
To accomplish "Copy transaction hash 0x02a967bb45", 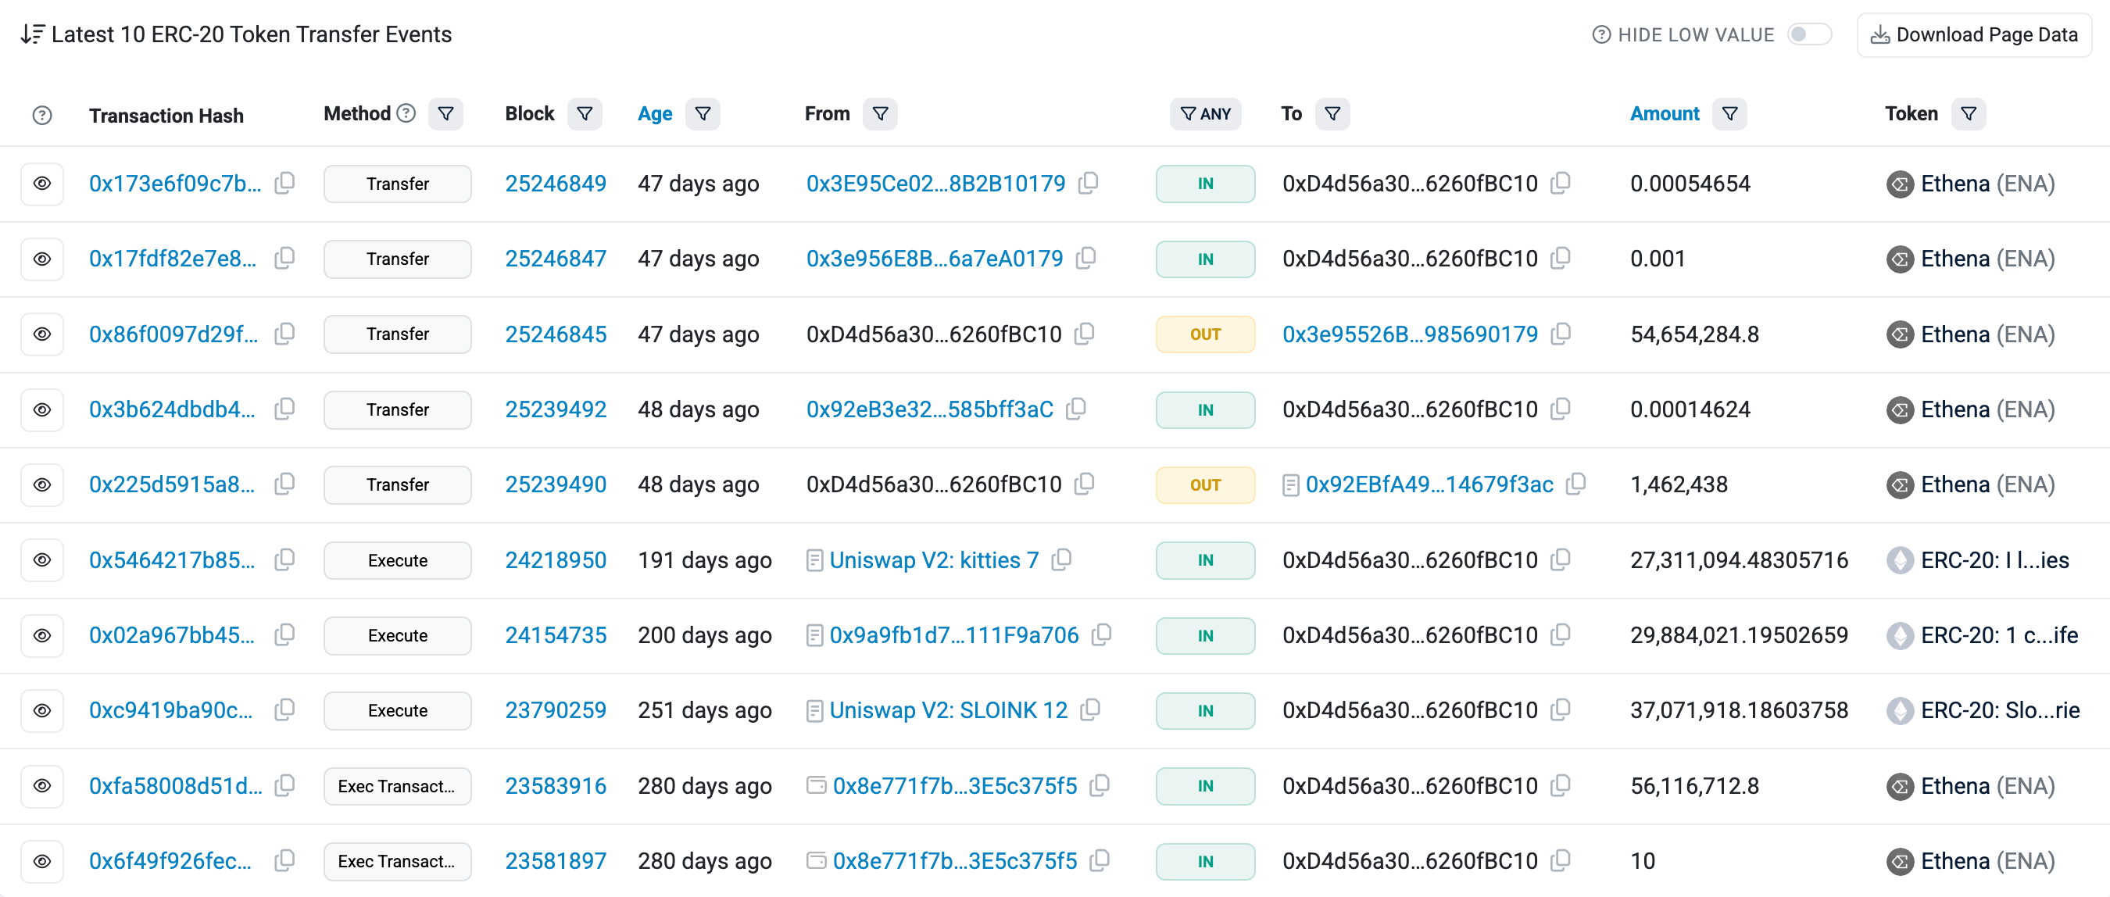I will pos(284,635).
